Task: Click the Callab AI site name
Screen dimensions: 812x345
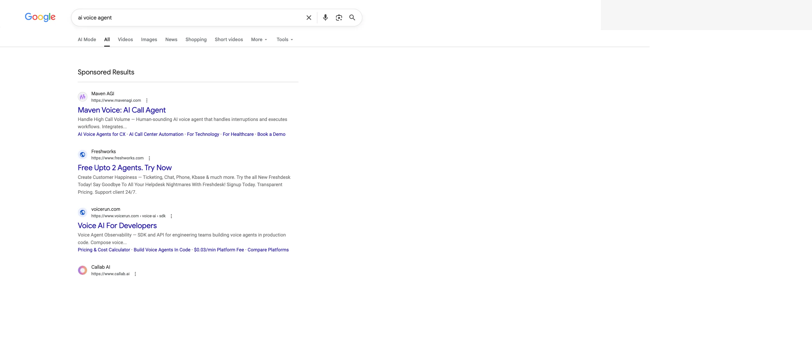Action: click(101, 267)
